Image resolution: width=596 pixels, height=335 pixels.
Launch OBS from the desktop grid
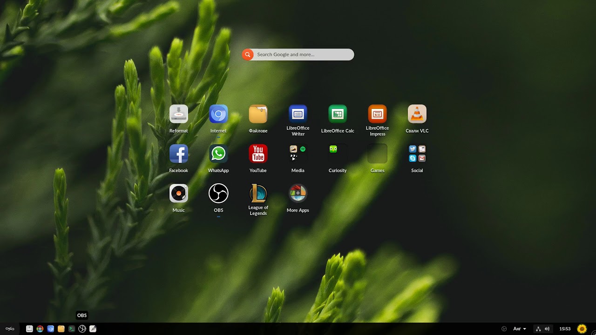pos(218,193)
